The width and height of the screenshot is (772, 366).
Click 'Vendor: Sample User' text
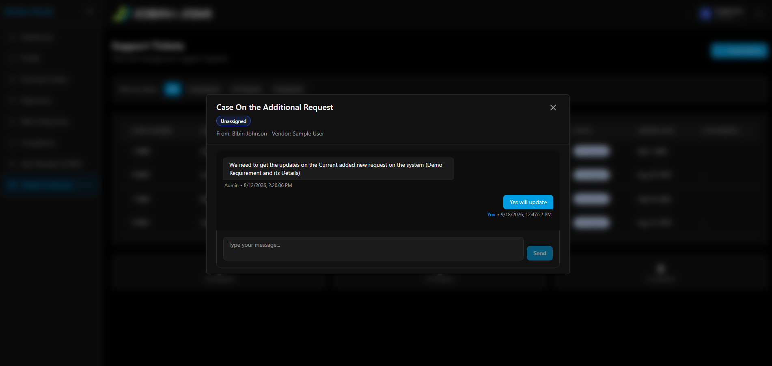(298, 133)
